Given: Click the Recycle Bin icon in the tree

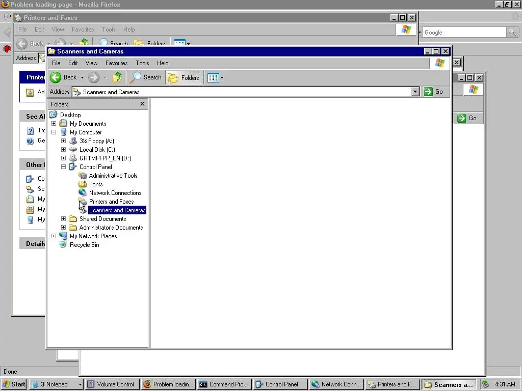Looking at the screenshot, I should coord(63,245).
